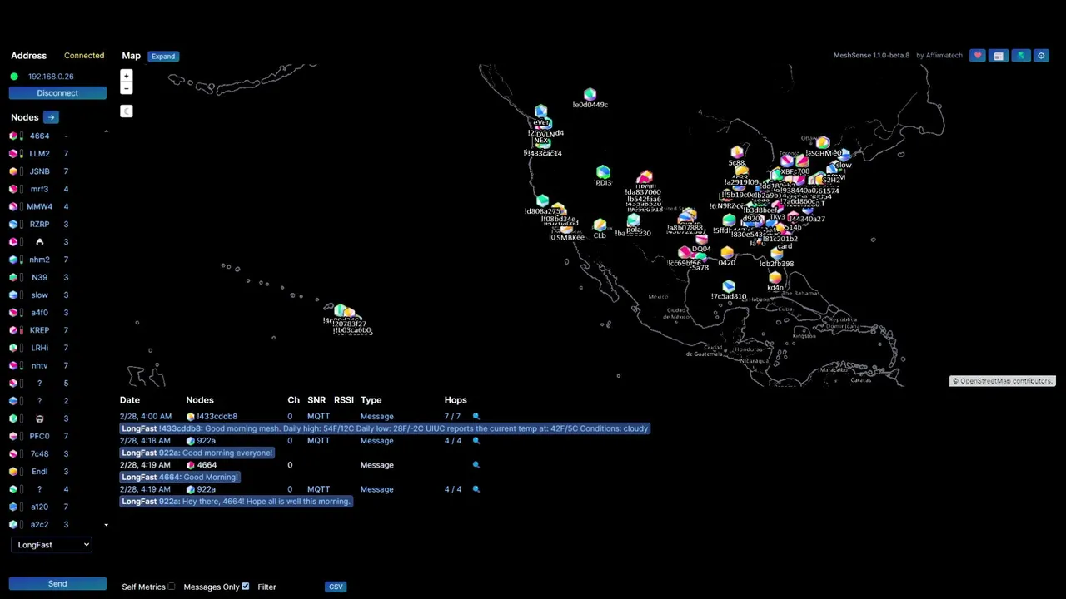Click map marker !e0d0449c
Image resolution: width=1066 pixels, height=599 pixels.
[x=590, y=95]
